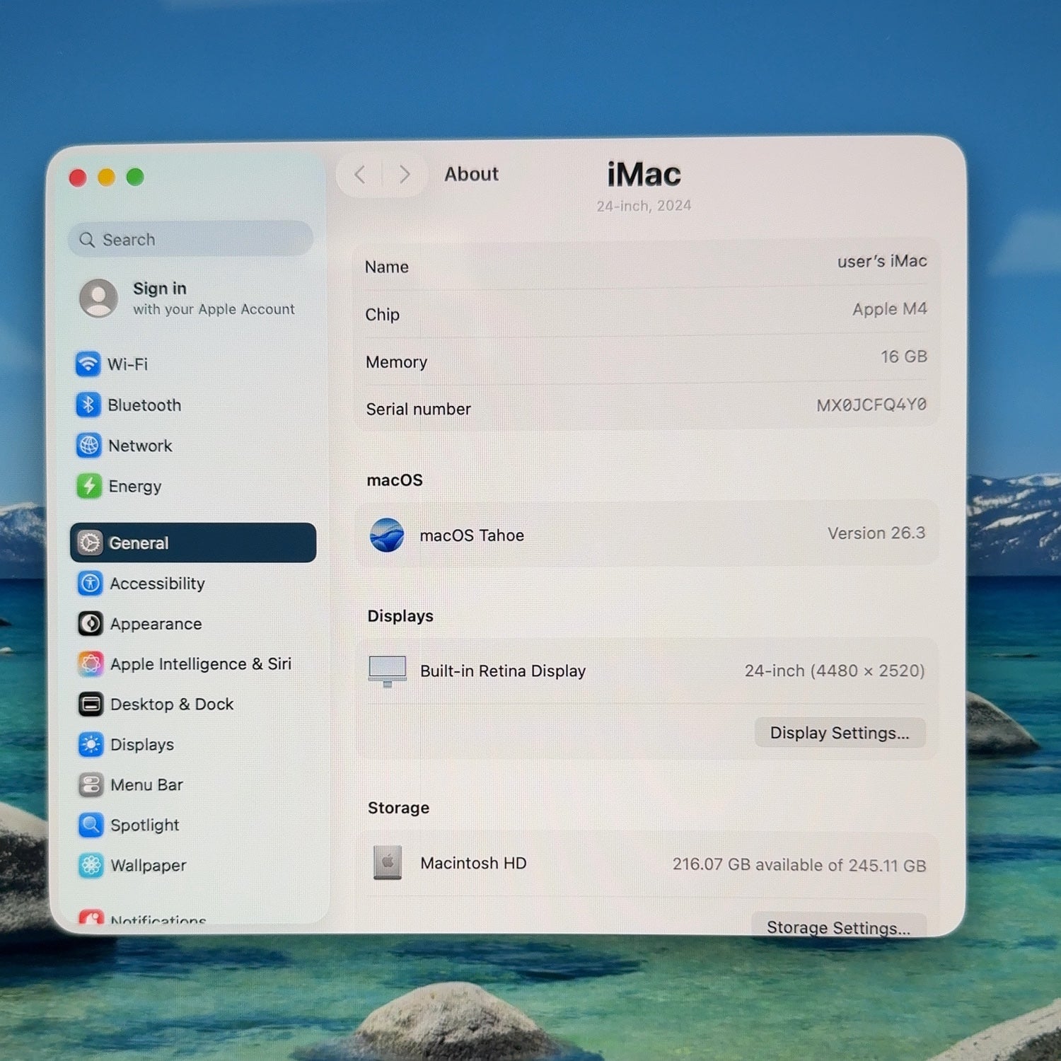Click the macOS Tahoe logo icon
Screen dimensions: 1061x1061
[x=387, y=535]
